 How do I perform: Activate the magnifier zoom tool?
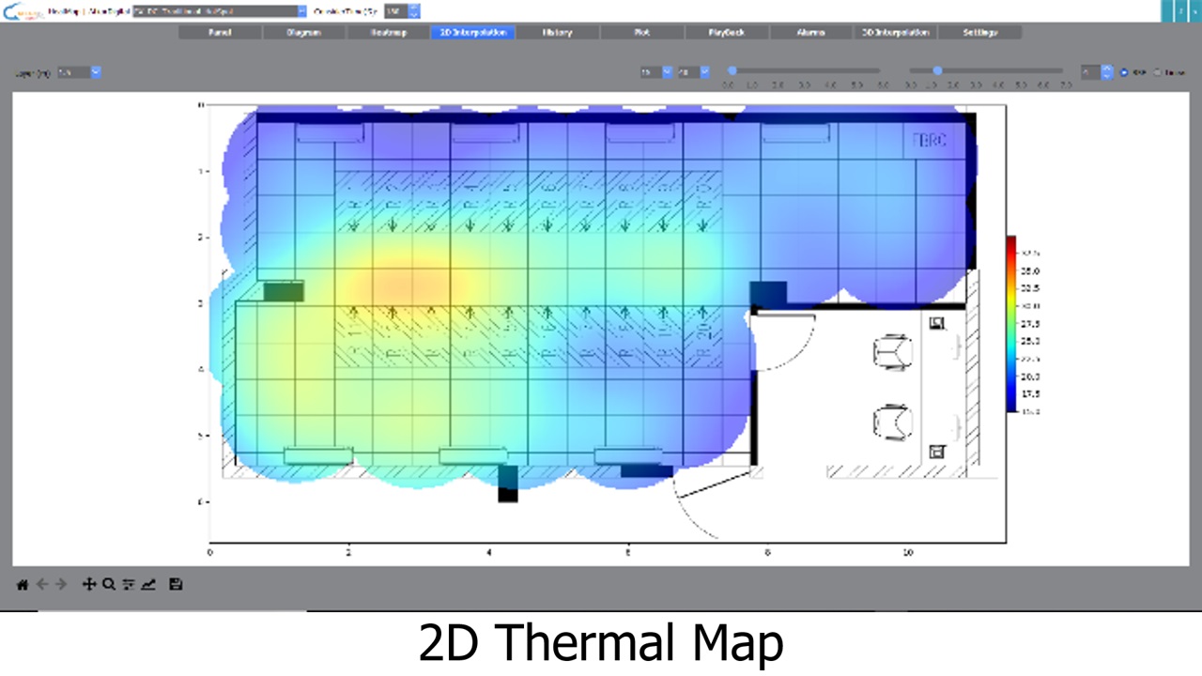click(x=109, y=584)
